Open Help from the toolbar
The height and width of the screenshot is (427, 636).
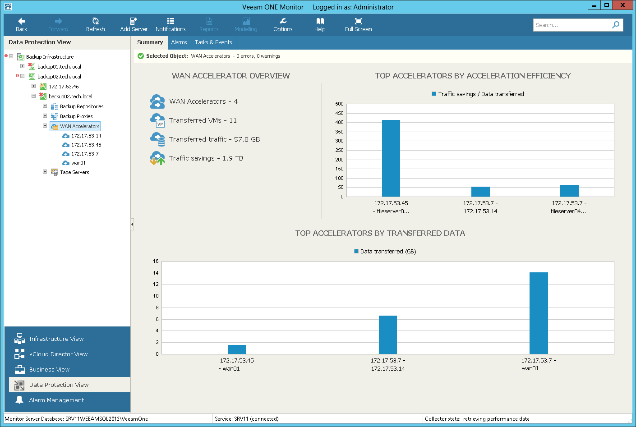(x=320, y=25)
